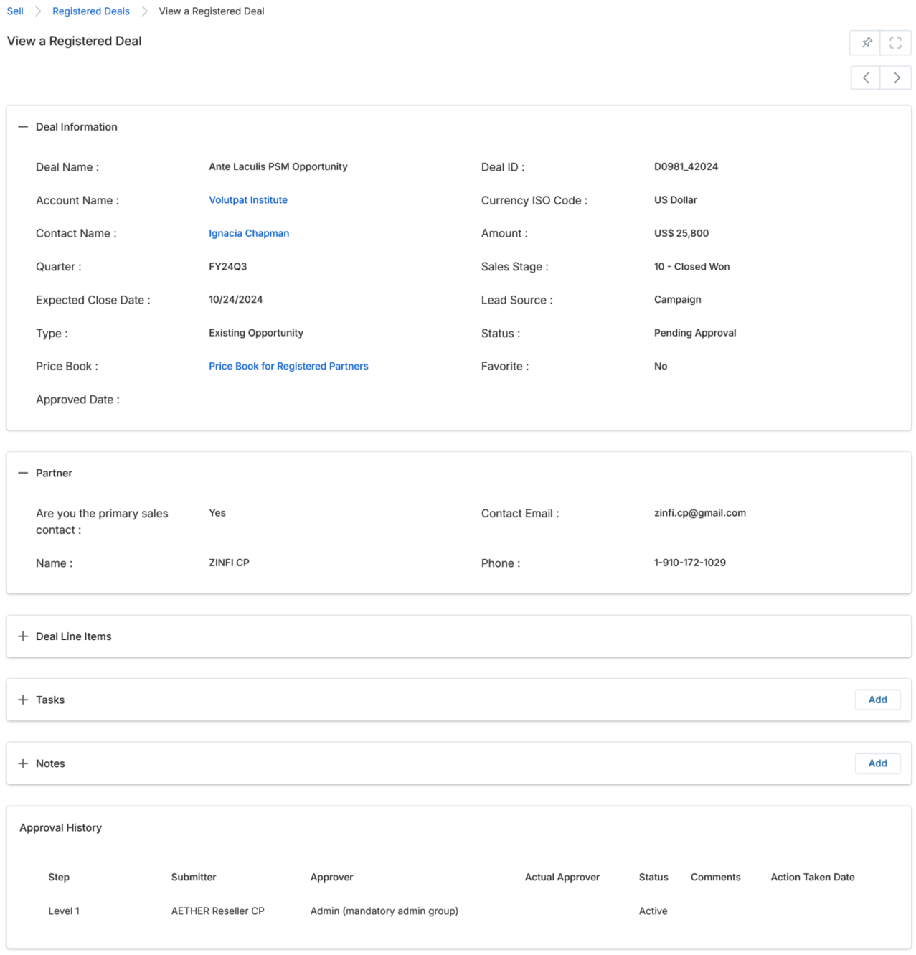Click the Pending Approval status value
This screenshot has width=916, height=955.
(x=695, y=333)
